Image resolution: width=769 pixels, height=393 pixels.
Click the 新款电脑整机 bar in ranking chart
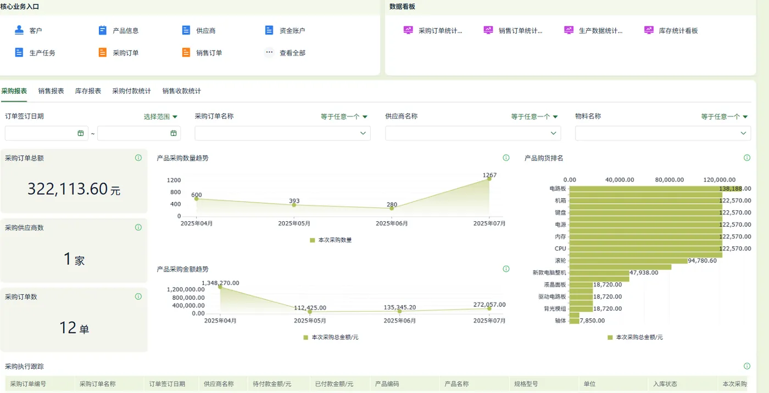pos(599,272)
